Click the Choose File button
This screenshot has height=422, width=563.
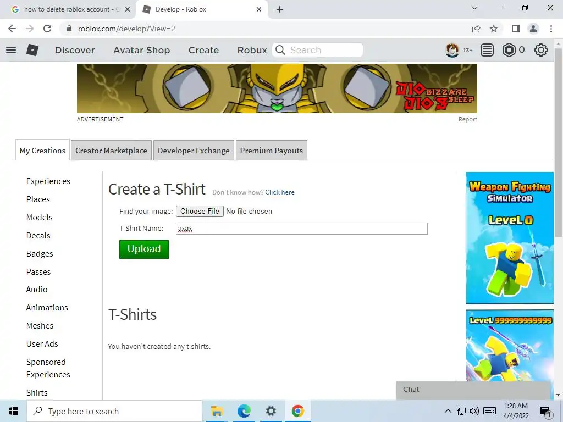(200, 211)
